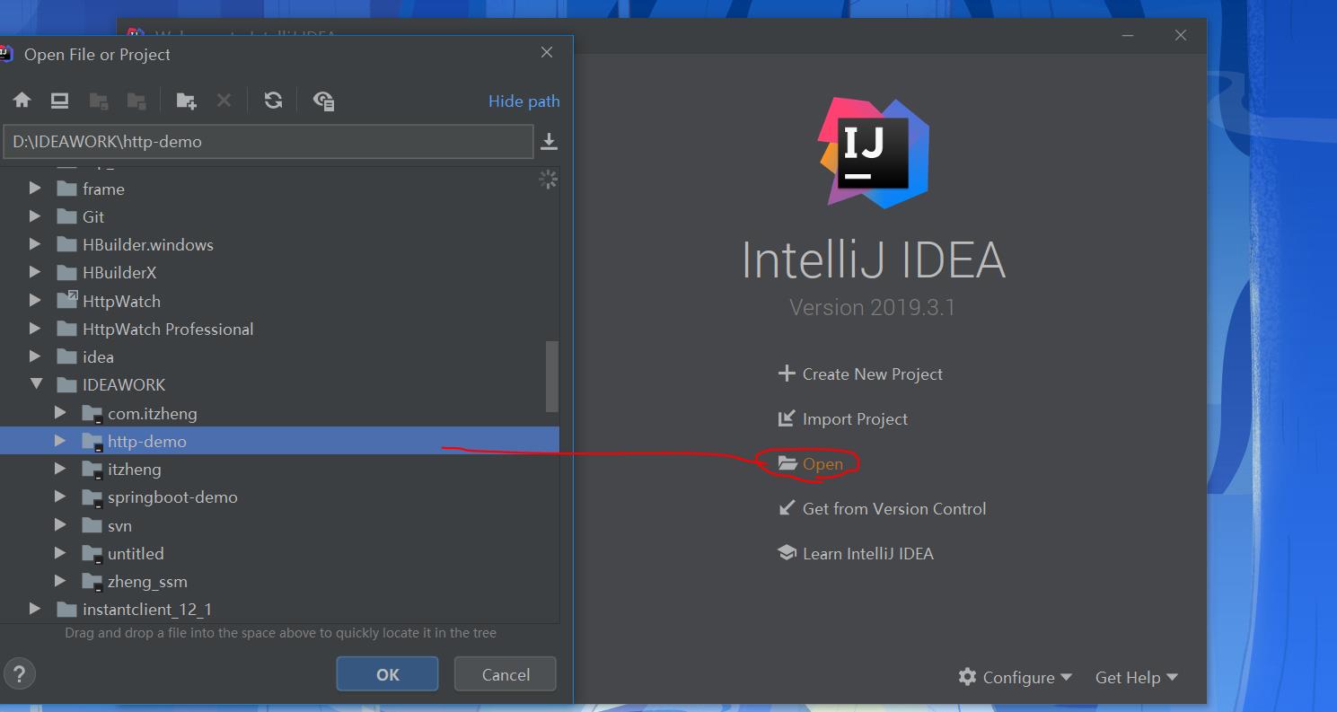Toggle show hidden files and directories icon
1337x712 pixels.
pyautogui.click(x=324, y=101)
